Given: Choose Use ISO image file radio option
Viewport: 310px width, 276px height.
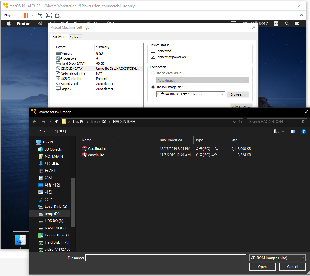Looking at the screenshot, I should [153, 87].
